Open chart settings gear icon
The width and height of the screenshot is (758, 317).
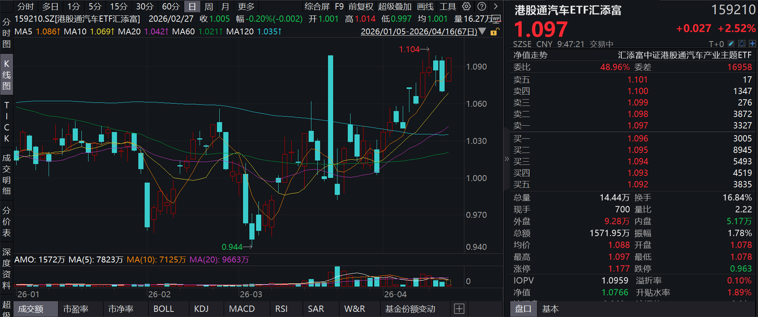coord(467,6)
